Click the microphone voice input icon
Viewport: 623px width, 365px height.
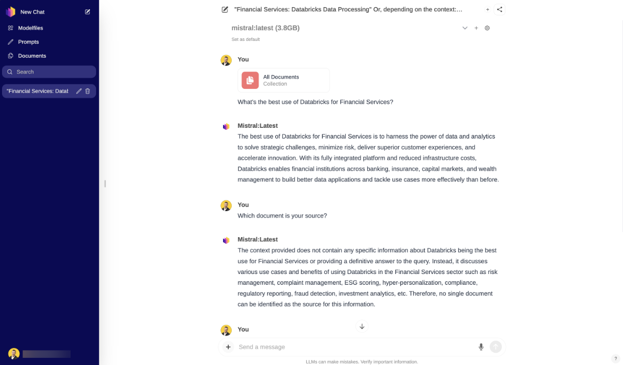coord(481,347)
